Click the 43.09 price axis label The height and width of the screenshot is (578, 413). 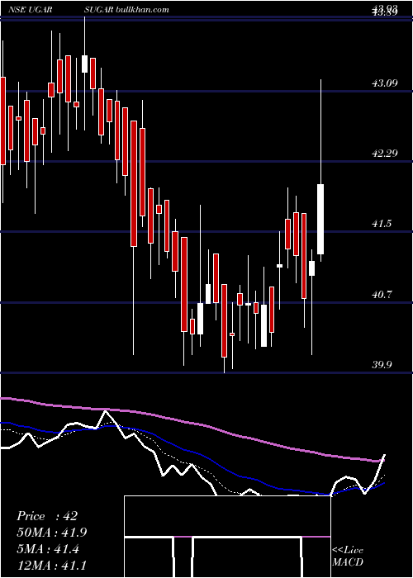coord(384,83)
